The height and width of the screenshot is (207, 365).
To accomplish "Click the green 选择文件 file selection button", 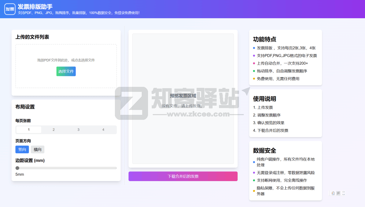I will point(66,71).
